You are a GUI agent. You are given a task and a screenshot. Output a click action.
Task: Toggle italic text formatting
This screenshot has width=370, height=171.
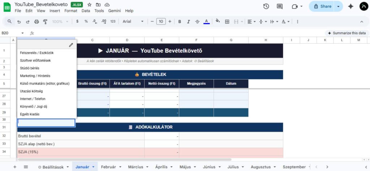[x=188, y=22]
